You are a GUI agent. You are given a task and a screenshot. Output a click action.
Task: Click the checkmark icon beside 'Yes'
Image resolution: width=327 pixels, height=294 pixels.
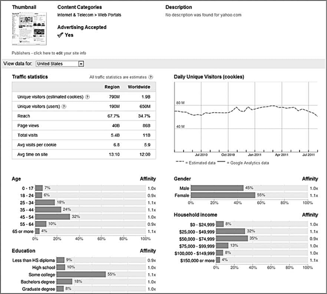click(x=60, y=34)
